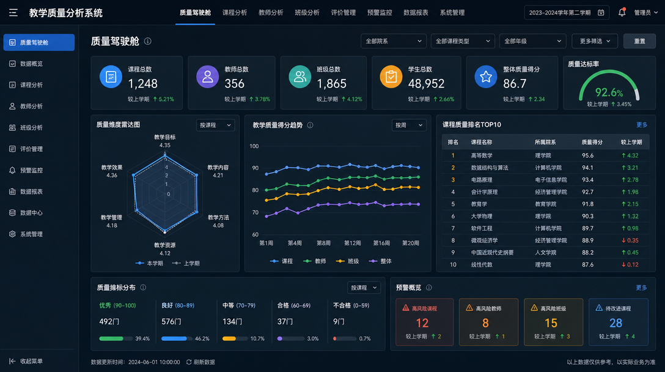The image size is (665, 372).
Task: Click the 系统管理 top tab
Action: [452, 13]
